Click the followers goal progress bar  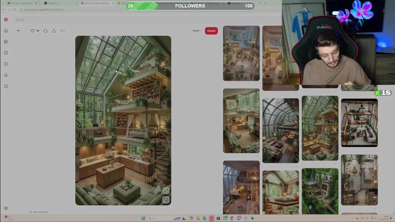[190, 6]
